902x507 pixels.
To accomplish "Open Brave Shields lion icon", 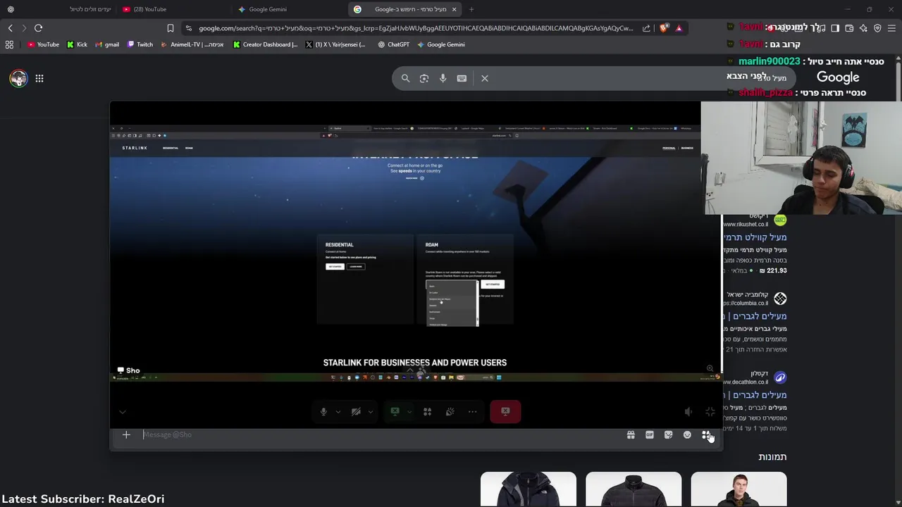I will click(664, 28).
